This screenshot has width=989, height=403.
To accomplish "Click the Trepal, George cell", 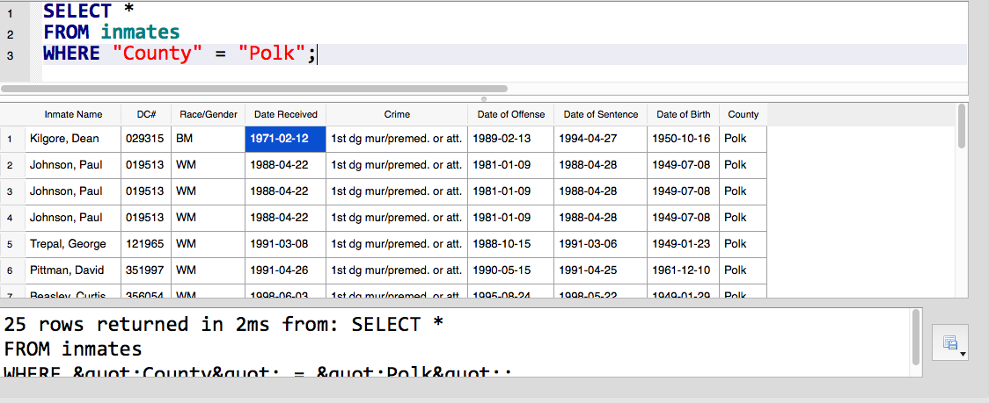I will tap(73, 244).
